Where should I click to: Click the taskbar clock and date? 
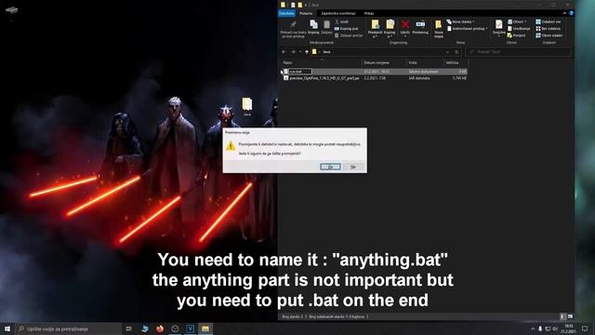tap(568, 328)
